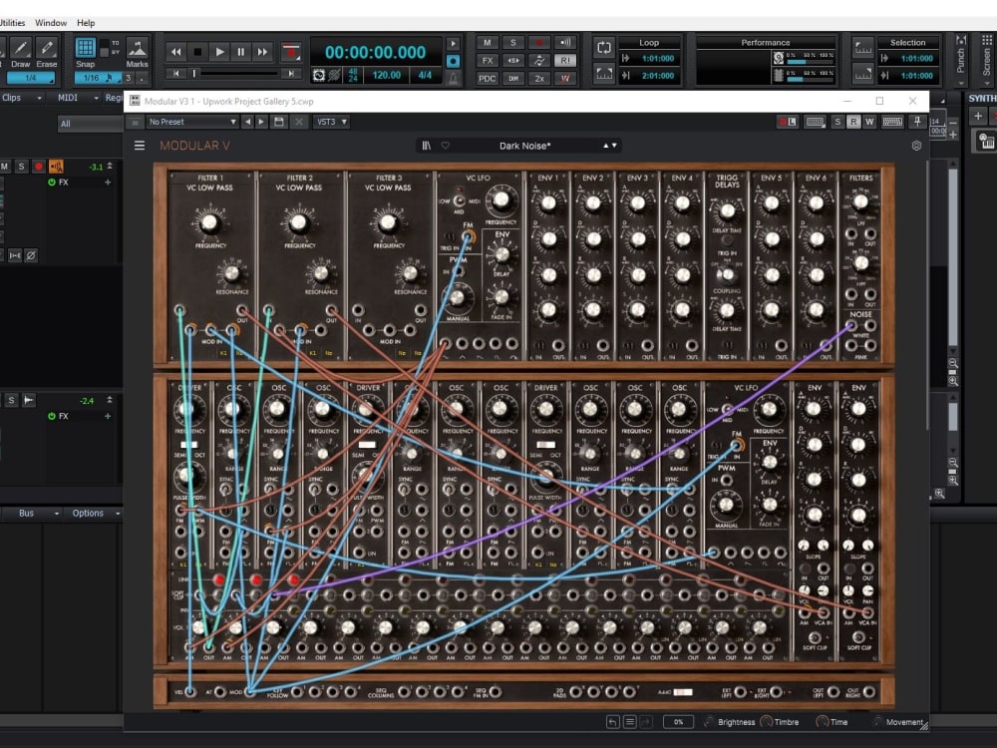Toggle plugin automation Read (R) button
This screenshot has height=748, width=997.
853,122
